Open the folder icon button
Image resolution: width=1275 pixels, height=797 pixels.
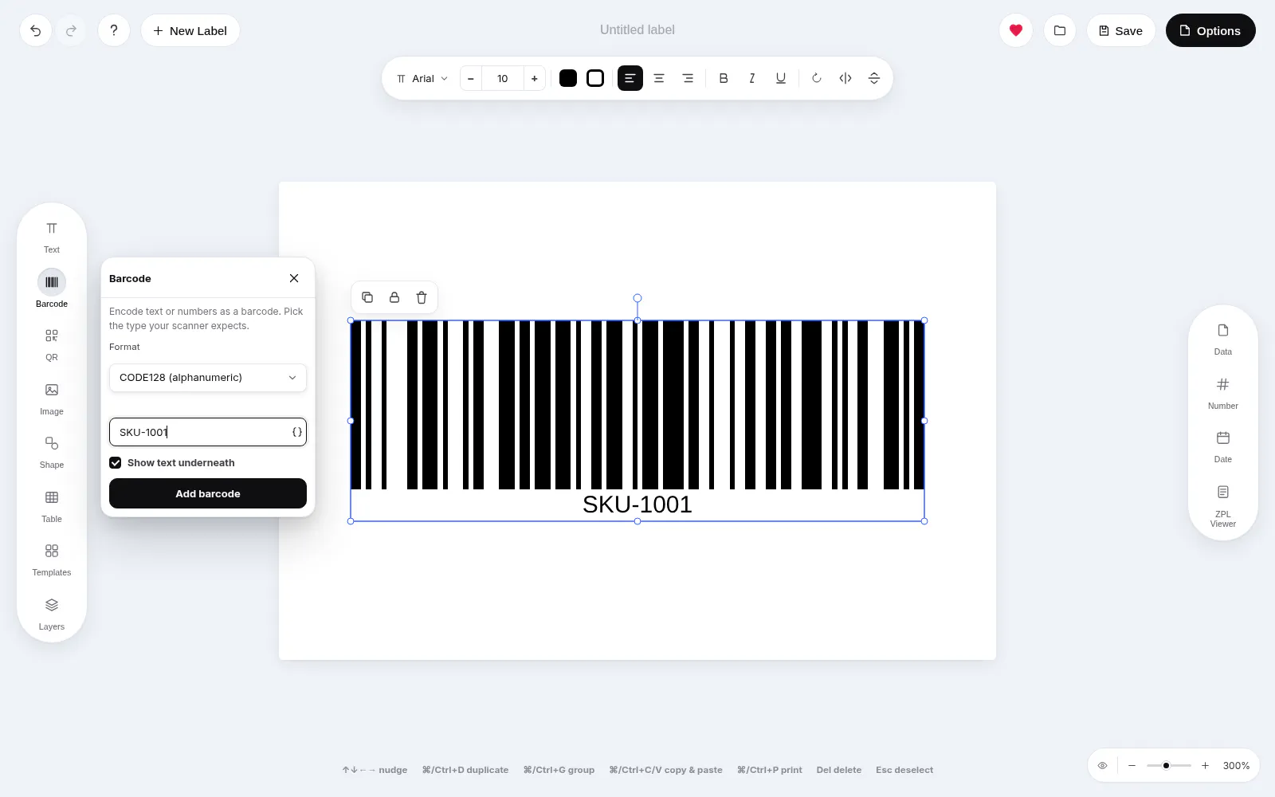pos(1060,30)
